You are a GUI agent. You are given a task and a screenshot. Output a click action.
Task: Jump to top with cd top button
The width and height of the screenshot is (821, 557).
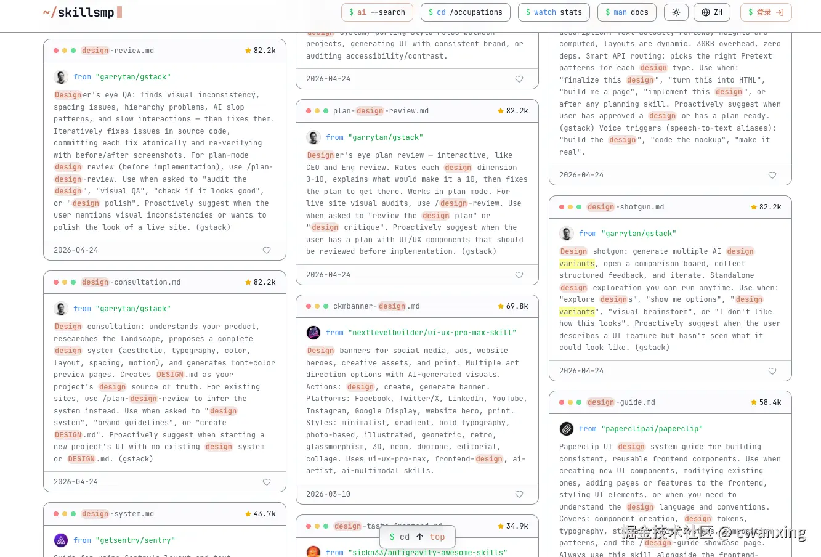[417, 537]
